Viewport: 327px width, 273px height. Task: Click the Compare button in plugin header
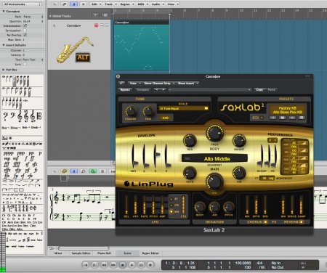(142, 89)
